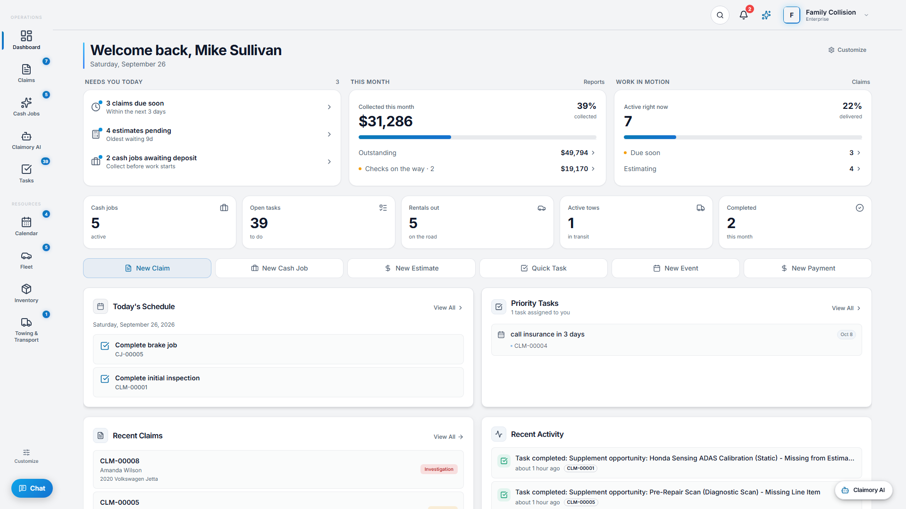
Task: Open the Chat bubble
Action: pyautogui.click(x=32, y=488)
